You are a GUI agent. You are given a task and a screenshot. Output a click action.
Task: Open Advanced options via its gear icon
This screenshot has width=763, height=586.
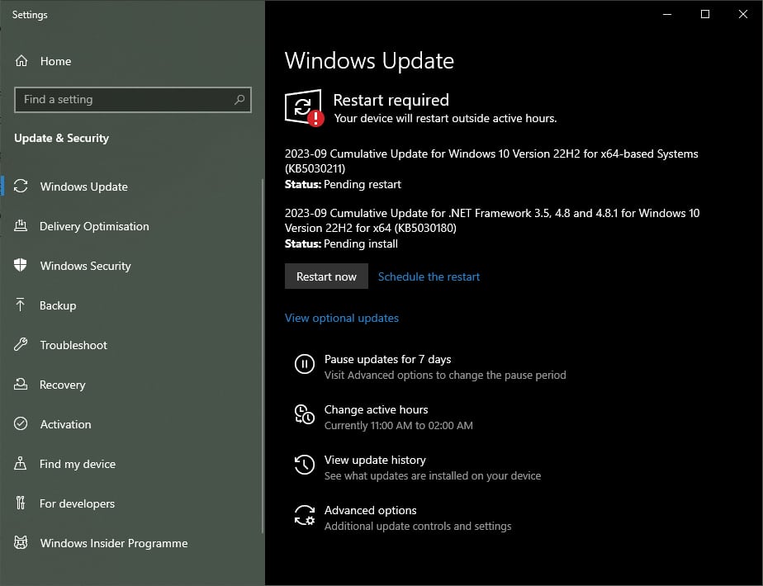point(305,515)
